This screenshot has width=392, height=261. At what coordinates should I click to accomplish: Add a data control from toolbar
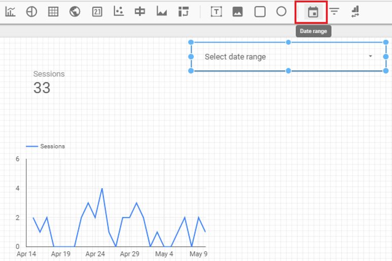click(355, 12)
